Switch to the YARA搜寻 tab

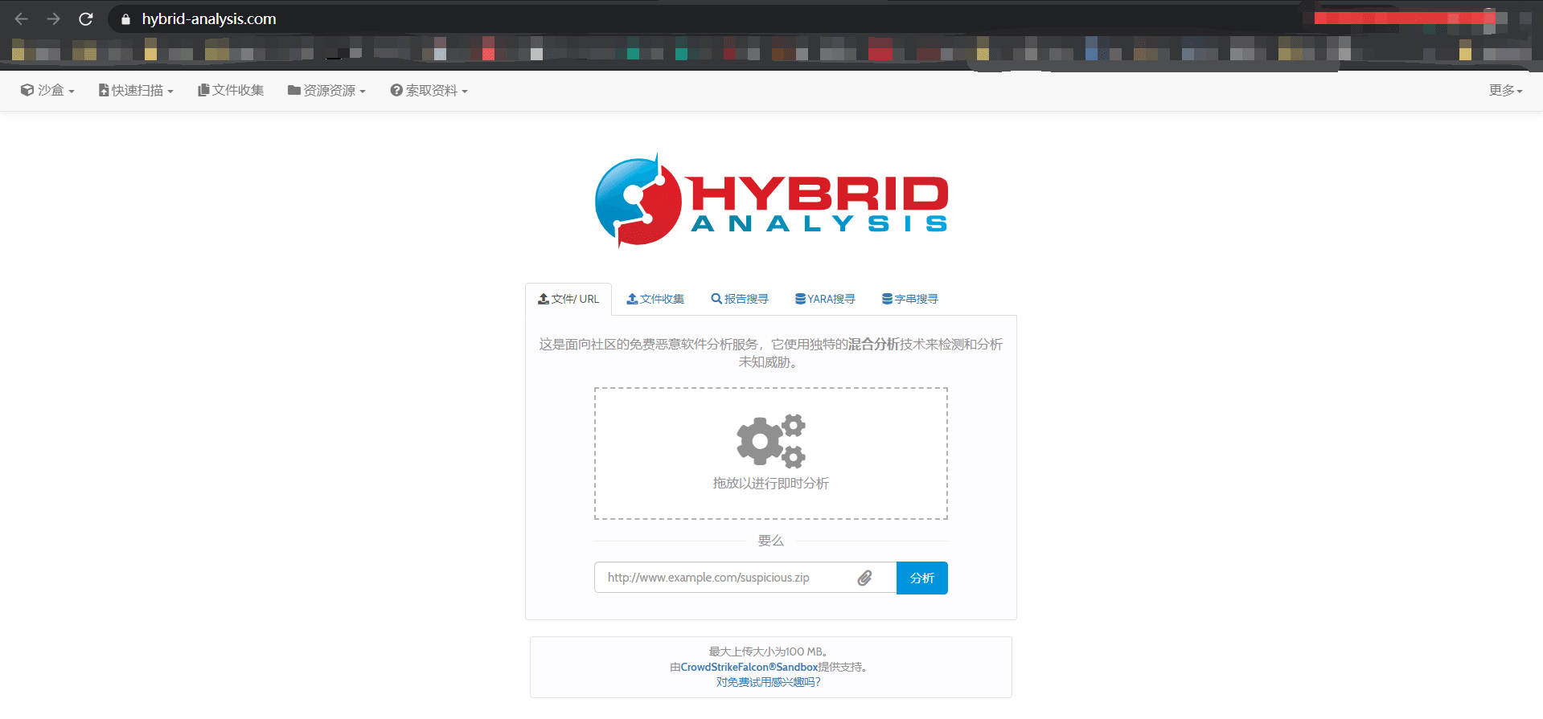pos(825,299)
